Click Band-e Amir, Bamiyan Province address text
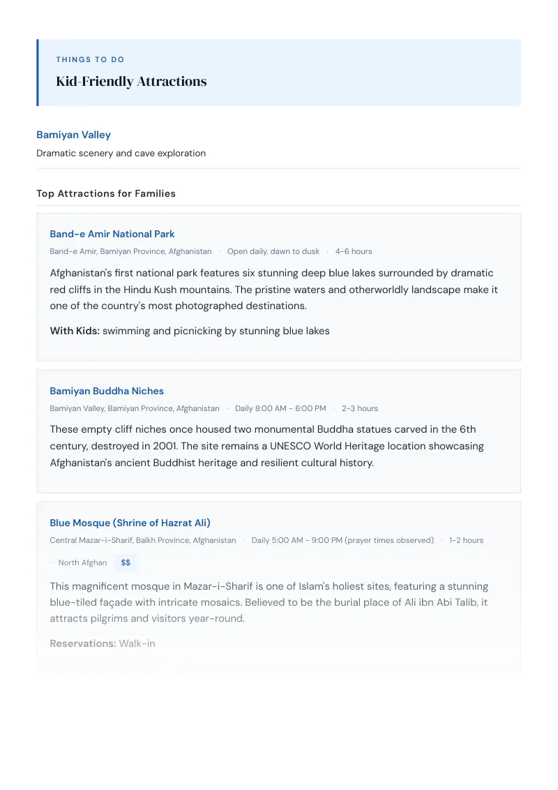The width and height of the screenshot is (558, 790). point(130,251)
